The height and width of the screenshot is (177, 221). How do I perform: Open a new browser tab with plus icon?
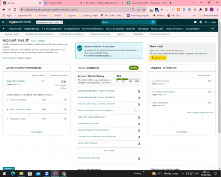click(170, 3)
